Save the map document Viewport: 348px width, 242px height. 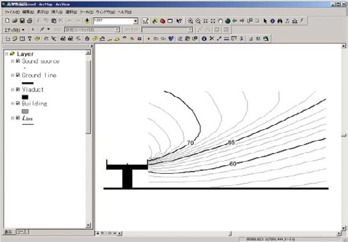(x=22, y=21)
